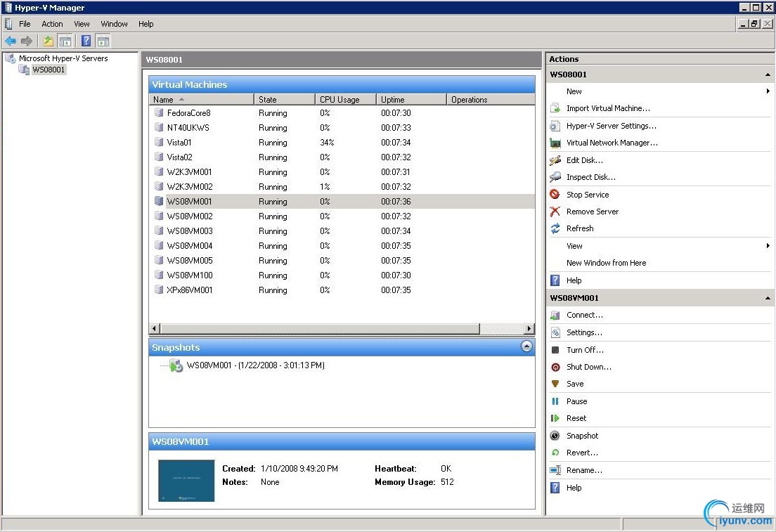Click the Virtual Network Manager icon
The width and height of the screenshot is (776, 532).
click(x=555, y=143)
